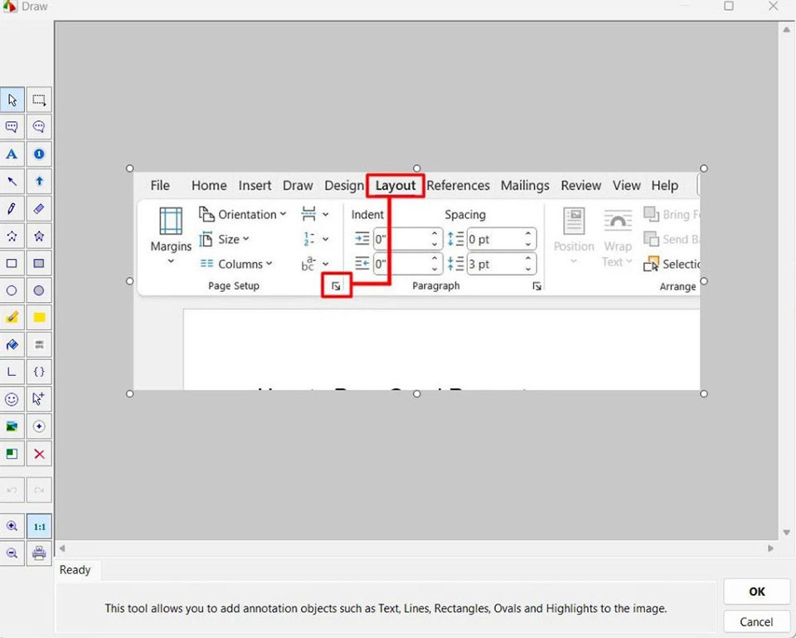The width and height of the screenshot is (796, 638).
Task: Open the green canvas/background tool
Action: [x=12, y=454]
